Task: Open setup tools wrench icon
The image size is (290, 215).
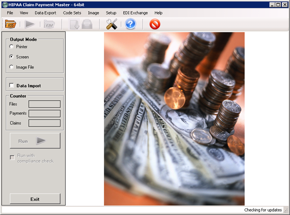Action: click(112, 25)
